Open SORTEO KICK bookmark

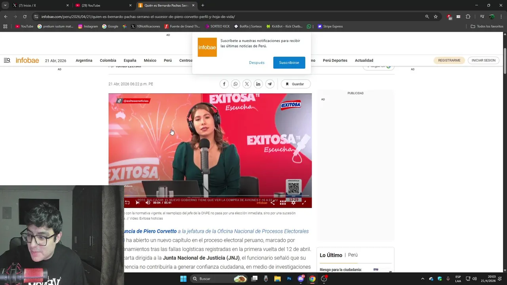(217, 26)
